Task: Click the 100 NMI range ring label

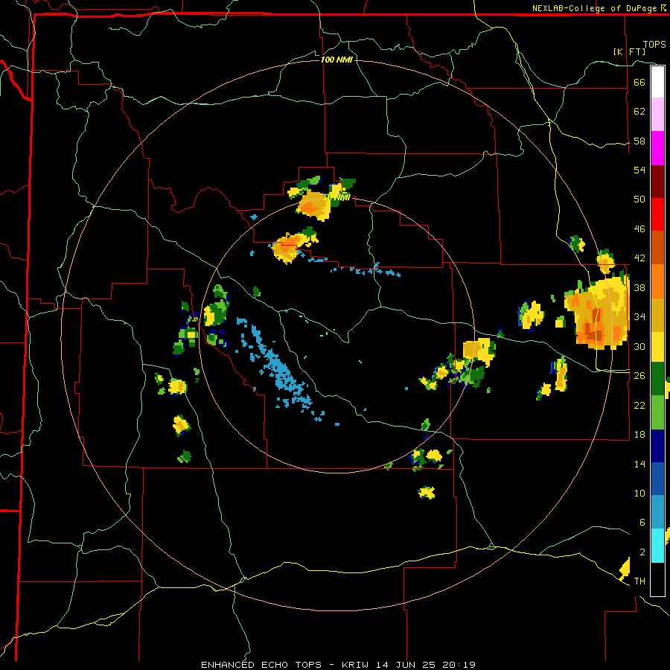Action: [336, 60]
